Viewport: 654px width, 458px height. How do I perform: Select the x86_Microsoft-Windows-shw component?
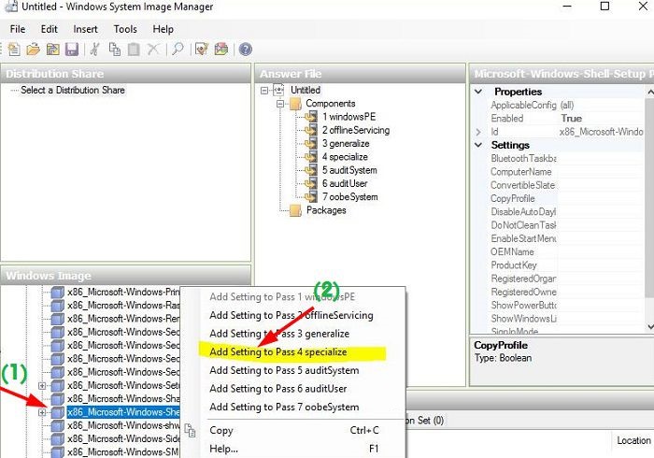coord(123,425)
